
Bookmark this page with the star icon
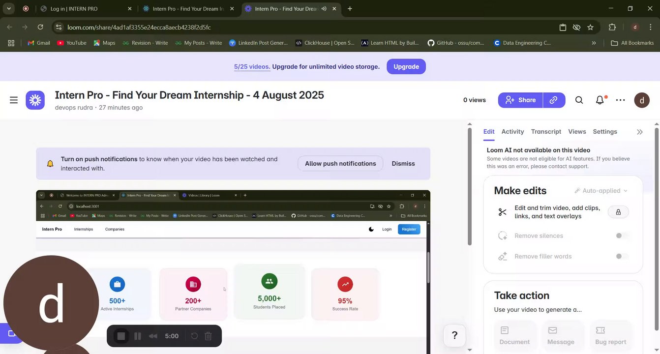(x=590, y=28)
